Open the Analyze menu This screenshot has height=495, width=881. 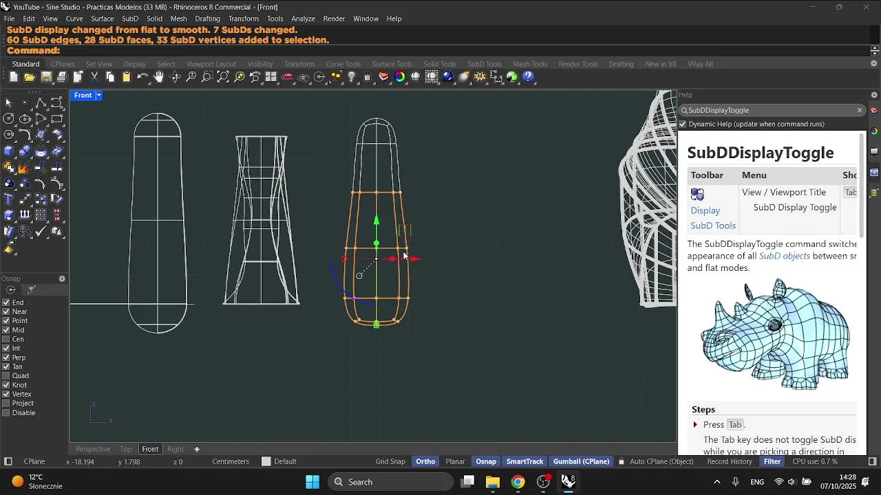303,19
